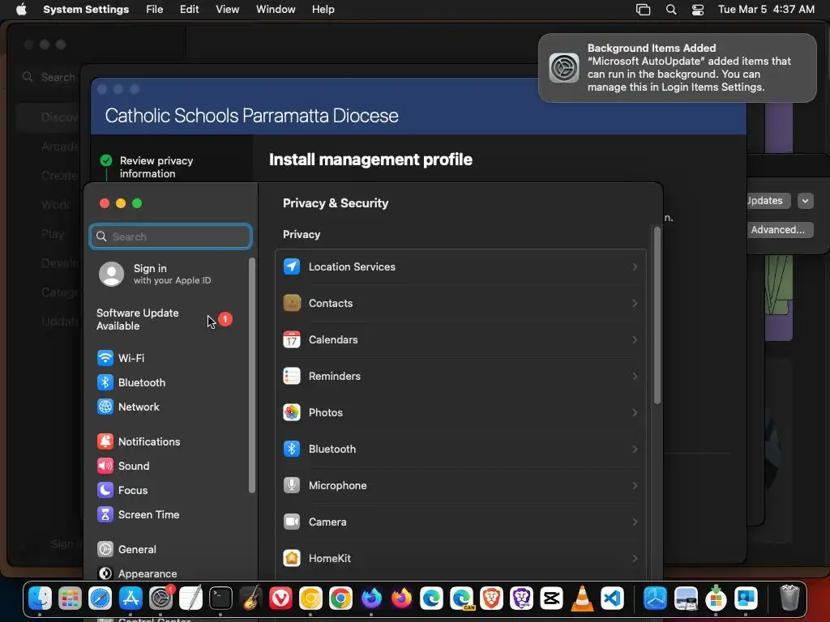Screen dimensions: 830x622
Task: Open Terminal from the Dock
Action: pos(220,599)
